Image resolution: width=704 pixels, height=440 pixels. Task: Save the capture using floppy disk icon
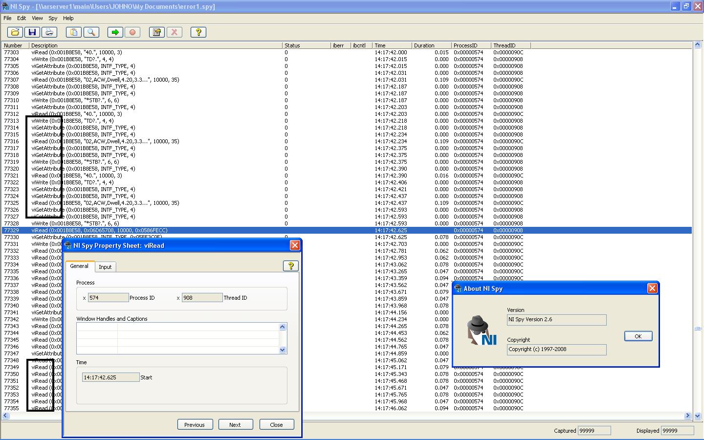click(x=32, y=32)
